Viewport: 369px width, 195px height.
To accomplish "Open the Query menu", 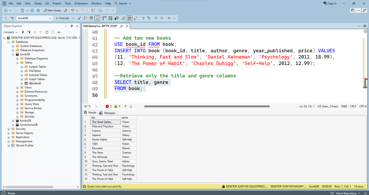I will click(x=38, y=3).
